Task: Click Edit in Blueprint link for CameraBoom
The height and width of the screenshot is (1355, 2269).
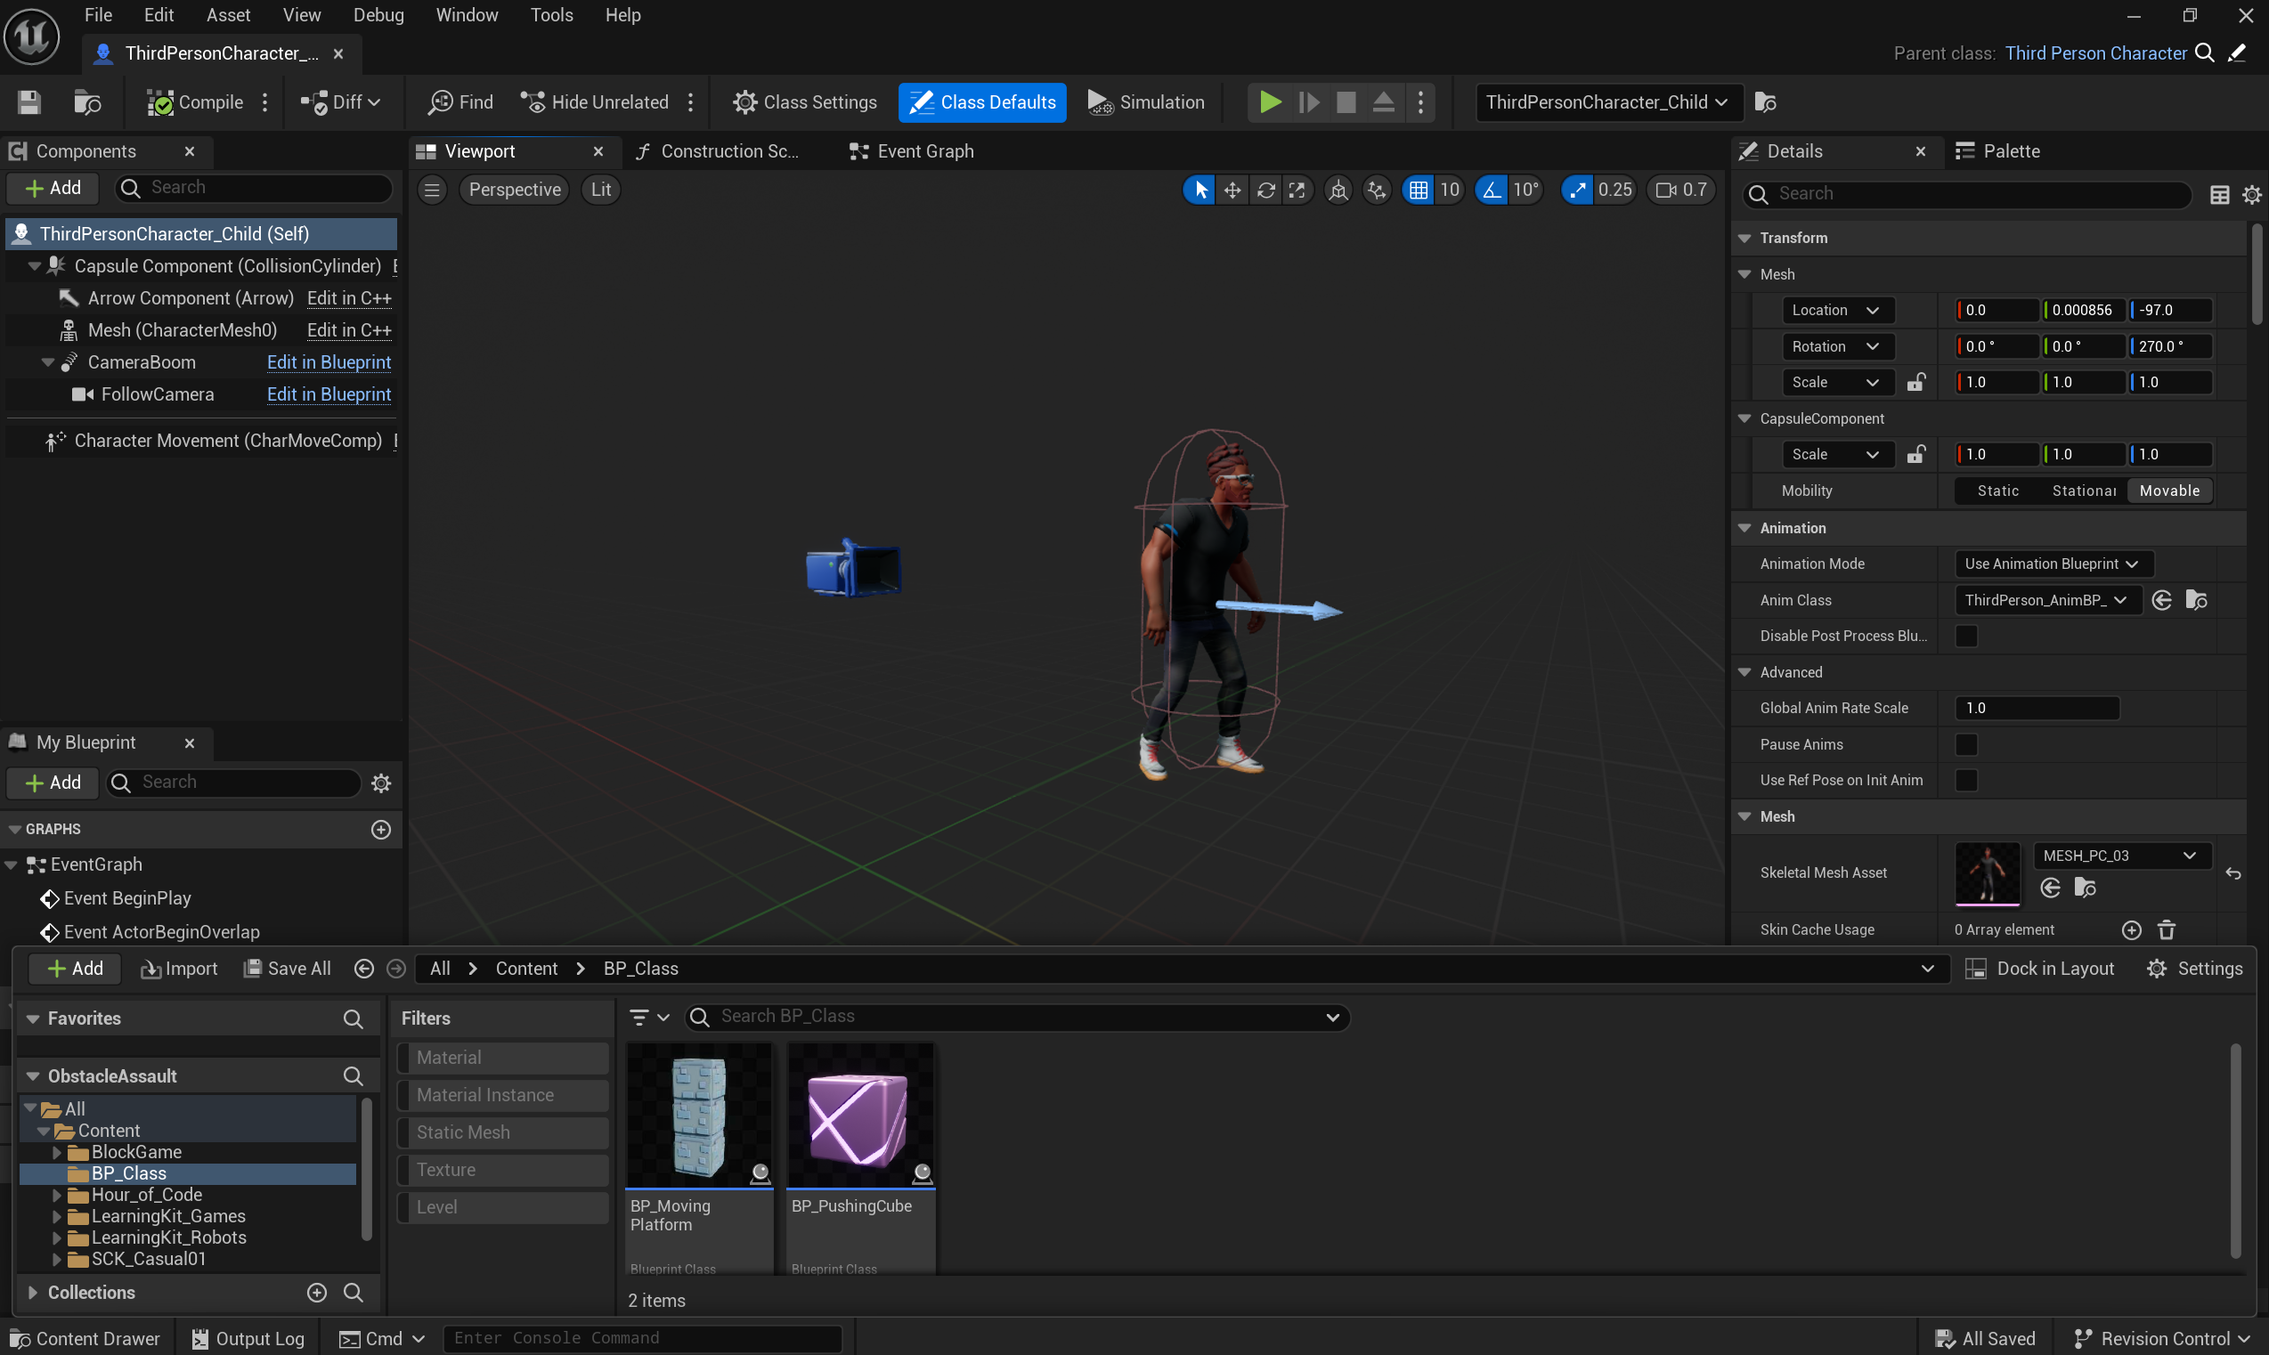Action: click(329, 362)
